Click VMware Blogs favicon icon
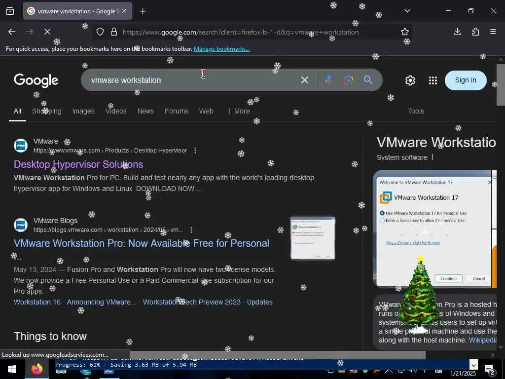Image resolution: width=505 pixels, height=379 pixels. click(21, 225)
